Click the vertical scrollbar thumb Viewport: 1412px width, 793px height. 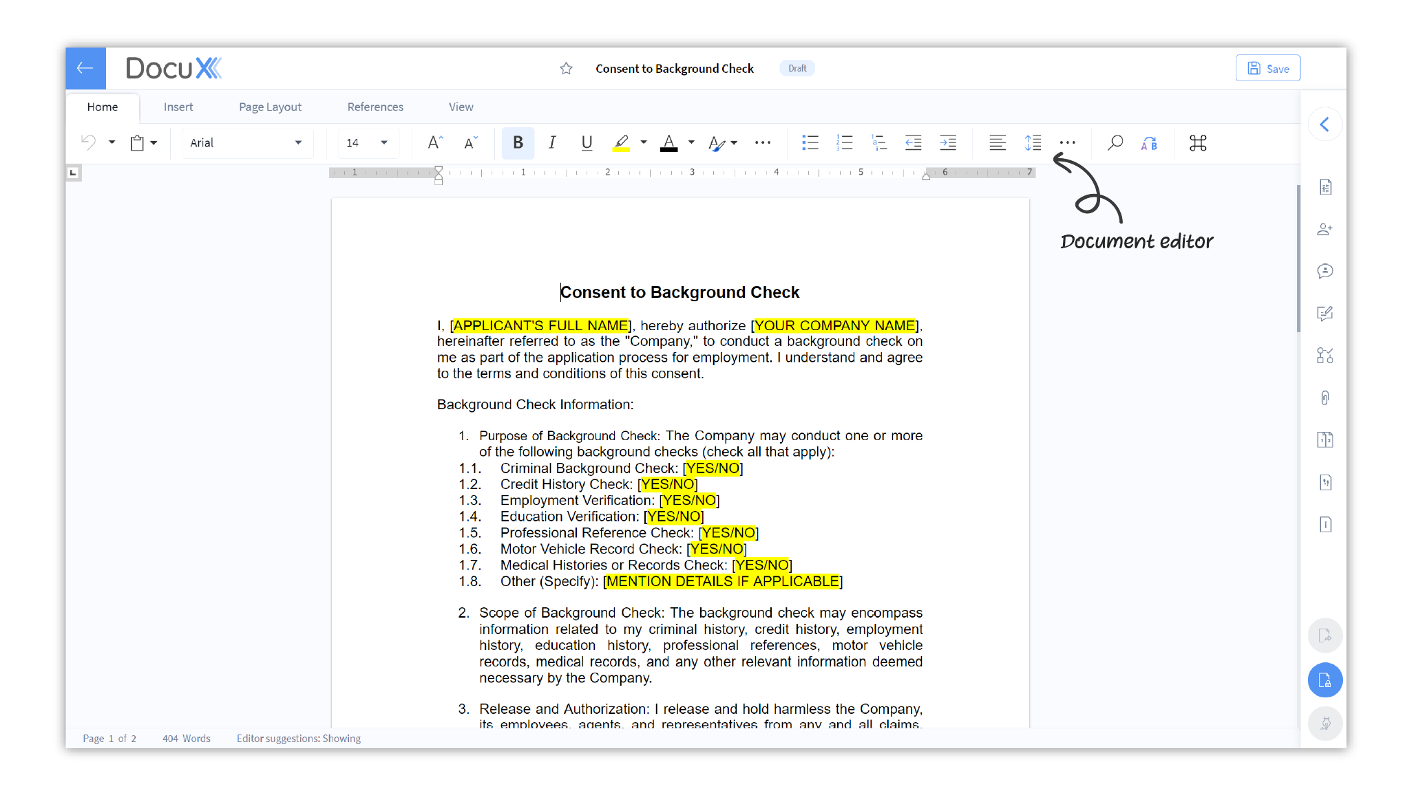tap(1298, 258)
